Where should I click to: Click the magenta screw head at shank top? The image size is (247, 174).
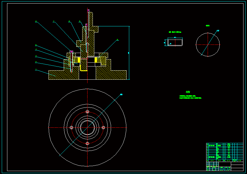point(88,11)
